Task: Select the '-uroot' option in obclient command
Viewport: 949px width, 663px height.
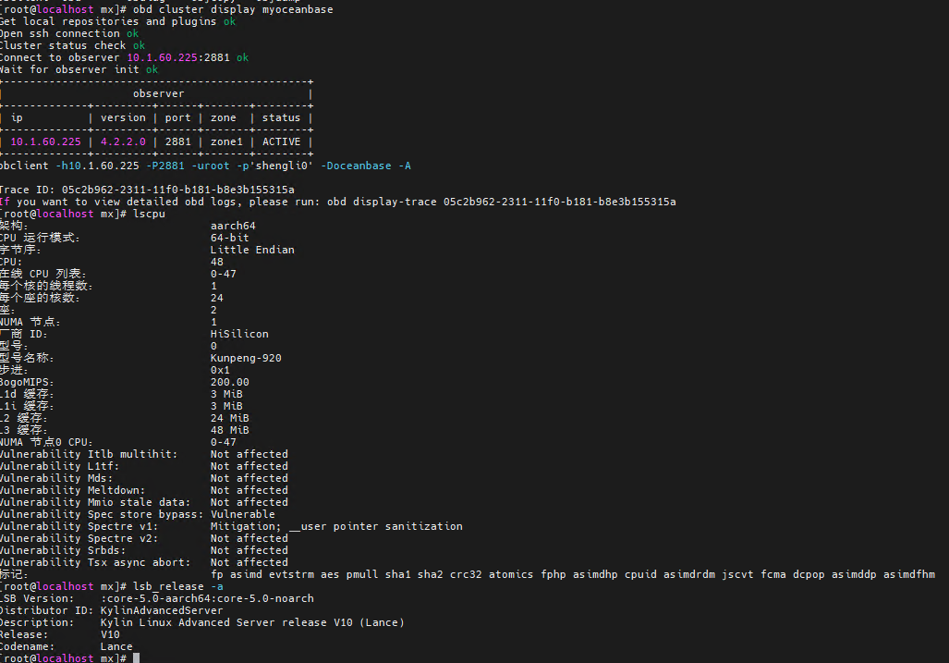Action: 211,166
